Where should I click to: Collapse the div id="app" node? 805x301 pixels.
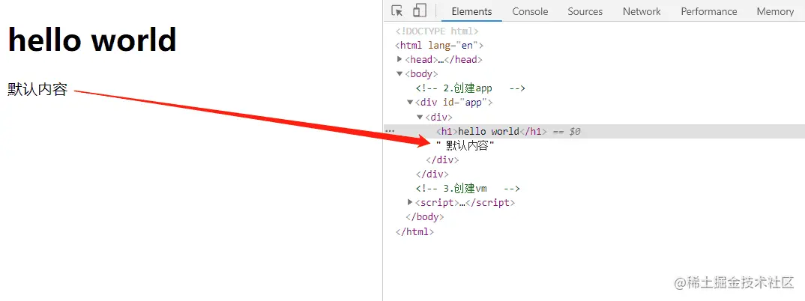coord(410,102)
